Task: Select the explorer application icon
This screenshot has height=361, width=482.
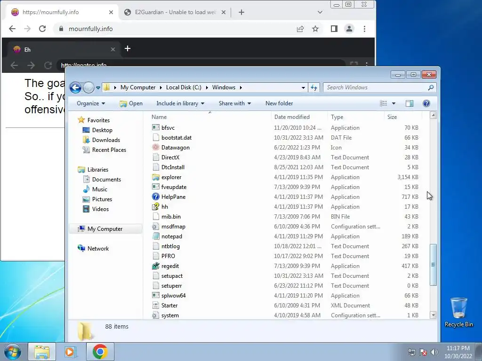Action: tap(156, 177)
